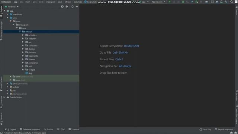Hide the Project panel with minus icon
The image size is (238, 134).
[77, 7]
